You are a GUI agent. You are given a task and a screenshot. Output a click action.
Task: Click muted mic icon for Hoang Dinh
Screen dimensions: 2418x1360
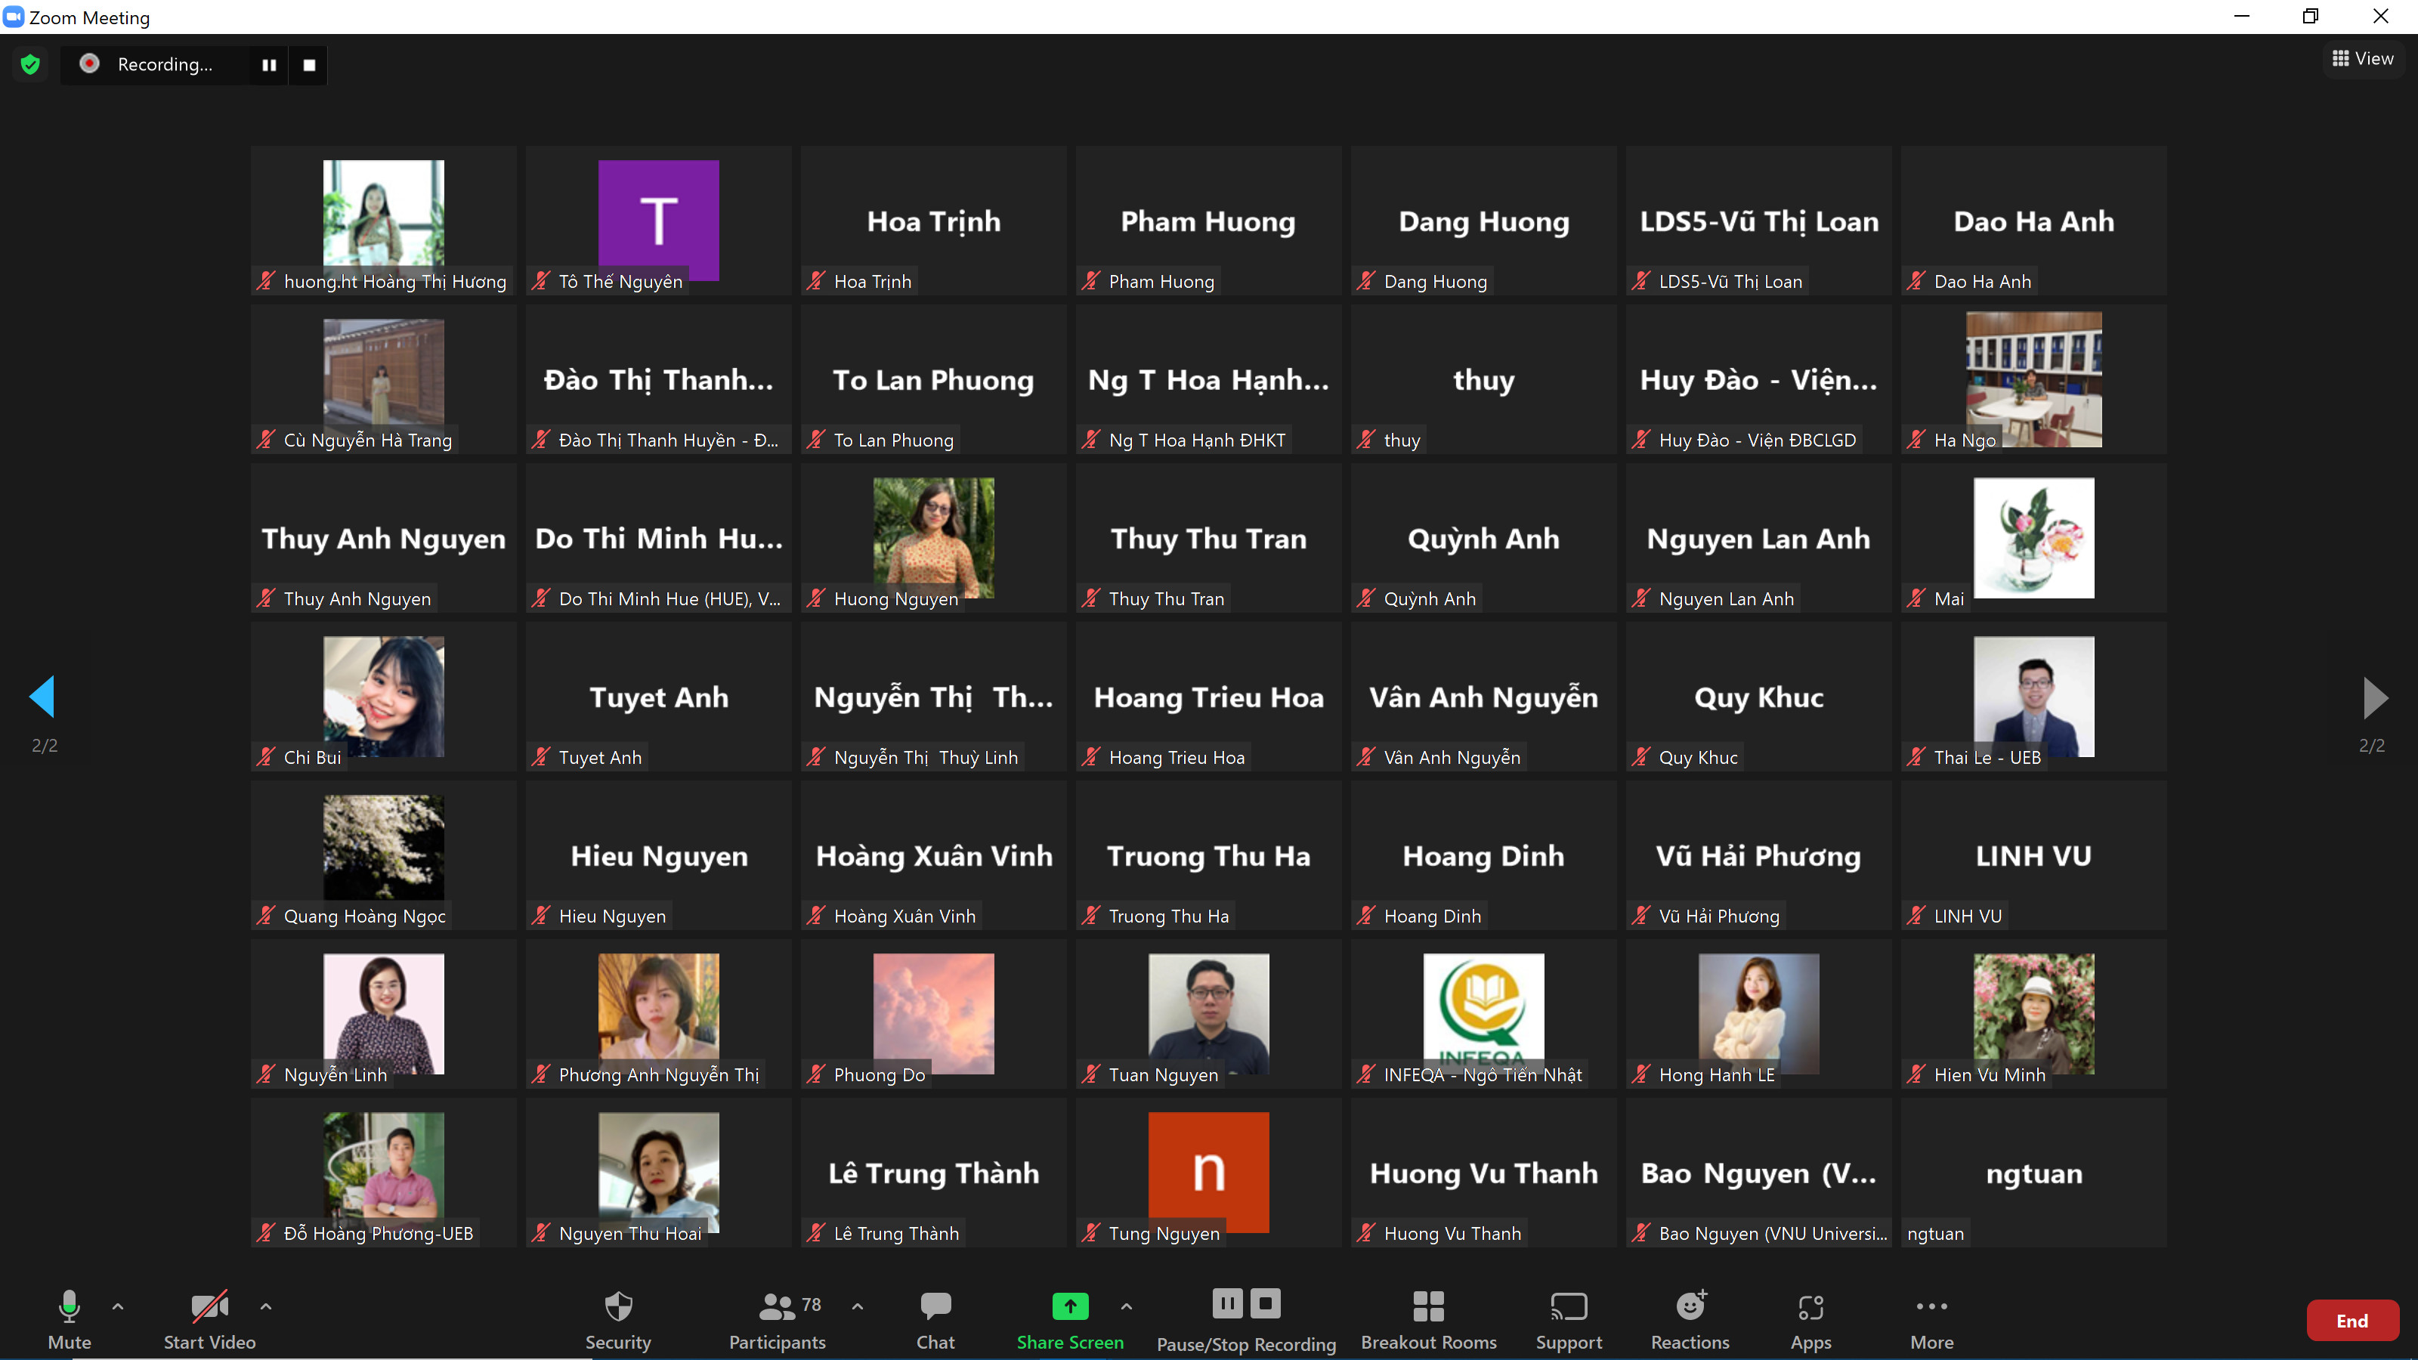pyautogui.click(x=1365, y=915)
